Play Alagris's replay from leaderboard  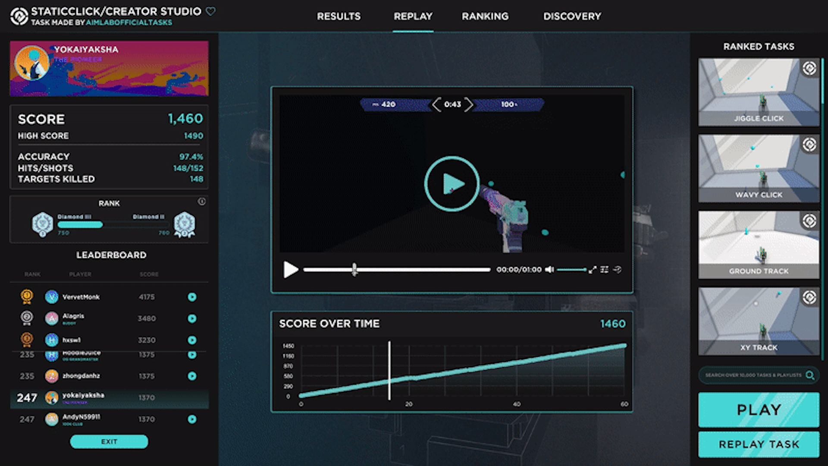click(192, 318)
